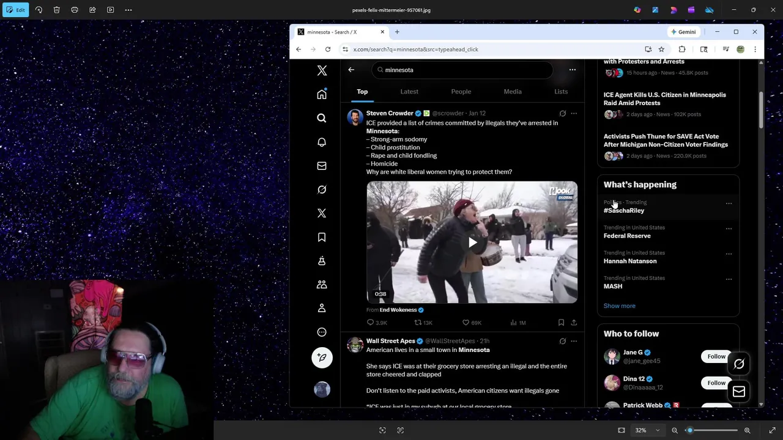Follow Jane G
Viewport: 783px width, 440px height.
716,356
